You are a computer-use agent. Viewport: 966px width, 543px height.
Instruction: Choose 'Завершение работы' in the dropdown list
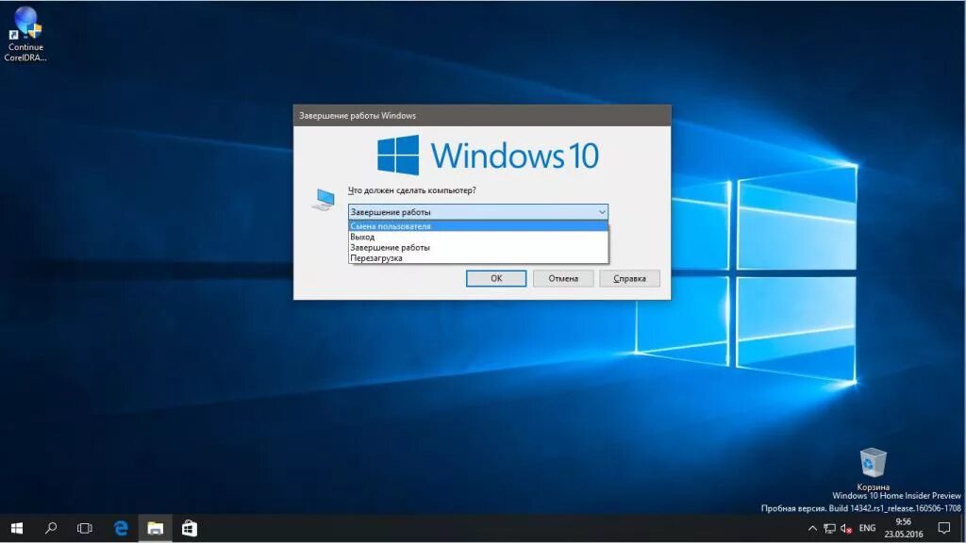pyautogui.click(x=478, y=247)
